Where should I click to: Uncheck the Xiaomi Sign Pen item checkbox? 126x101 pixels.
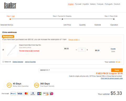[x=3, y=50]
